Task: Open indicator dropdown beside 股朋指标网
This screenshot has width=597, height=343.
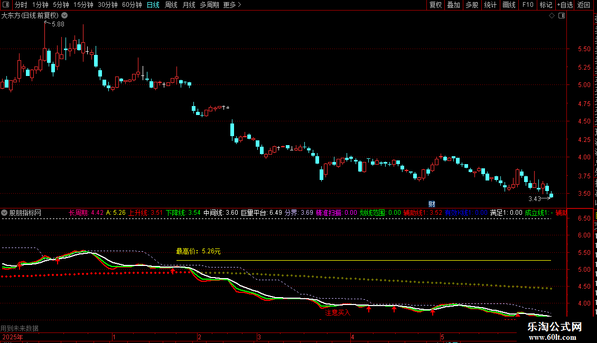Action: pos(4,213)
